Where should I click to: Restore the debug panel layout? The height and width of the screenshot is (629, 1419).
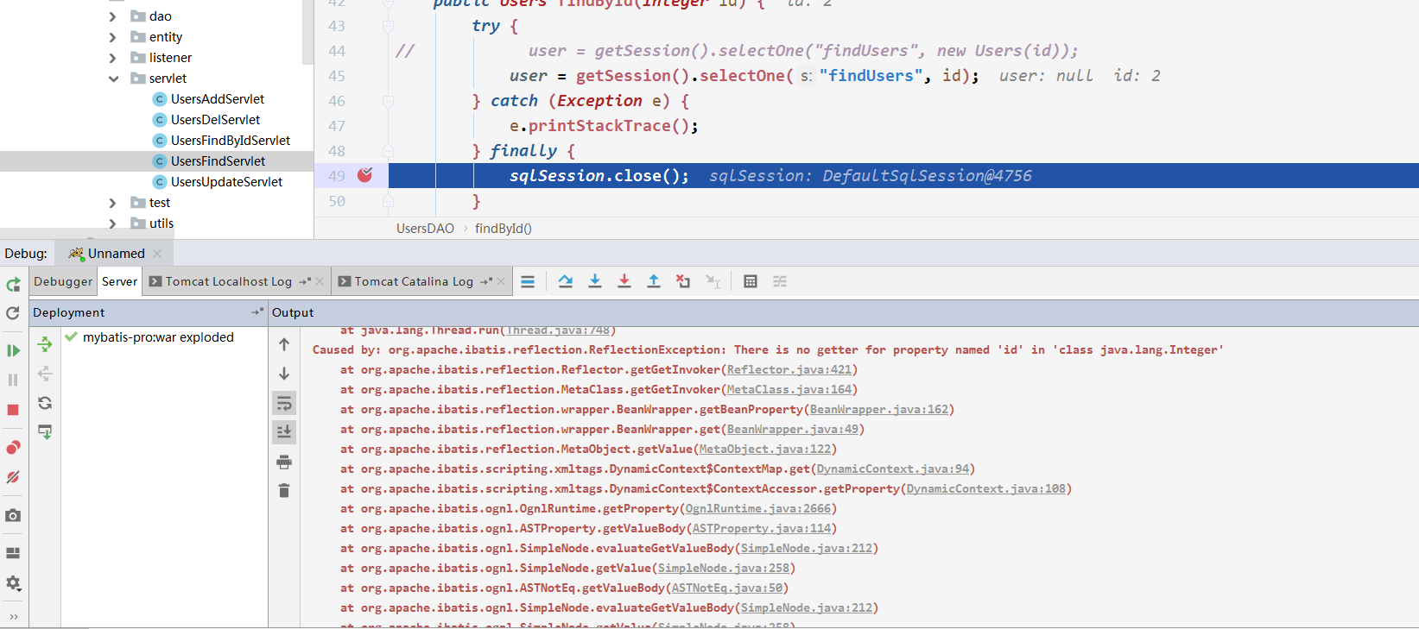13,553
